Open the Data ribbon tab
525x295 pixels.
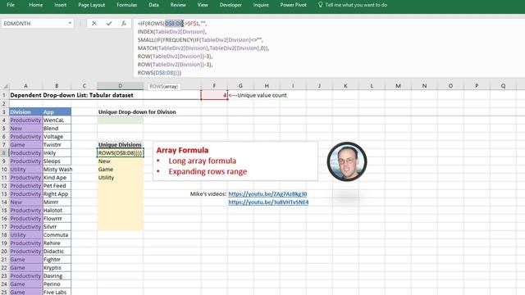[153, 5]
